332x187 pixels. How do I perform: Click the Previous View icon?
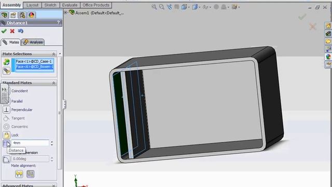coord(169,7)
